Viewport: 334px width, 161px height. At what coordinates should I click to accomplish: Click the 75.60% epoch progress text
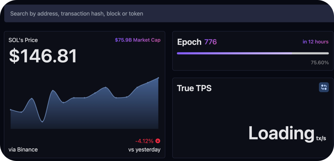pos(320,63)
